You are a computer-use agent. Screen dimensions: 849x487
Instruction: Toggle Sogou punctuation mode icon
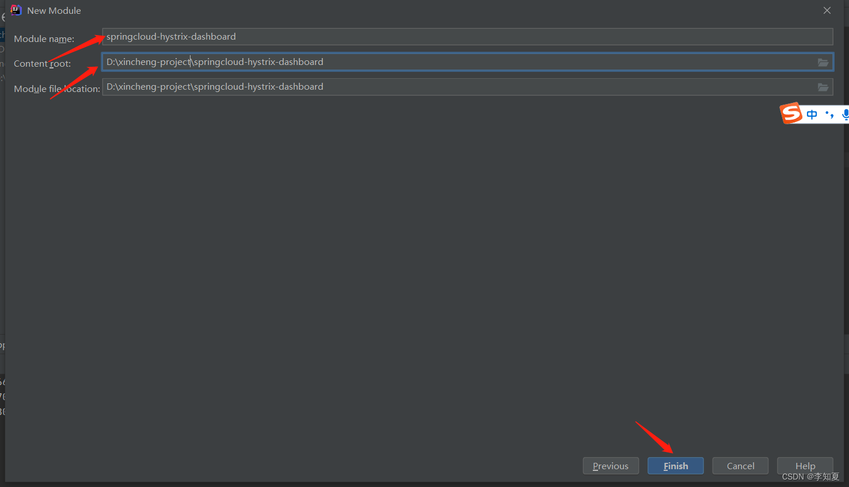pos(829,114)
